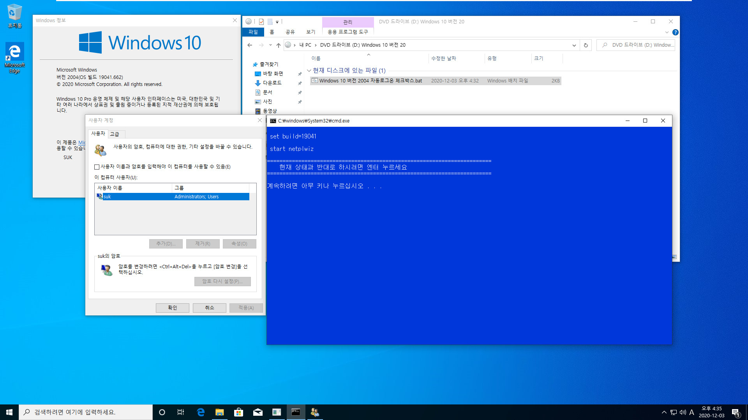Viewport: 748px width, 420px height.
Task: Open network status tray icon
Action: click(674, 412)
